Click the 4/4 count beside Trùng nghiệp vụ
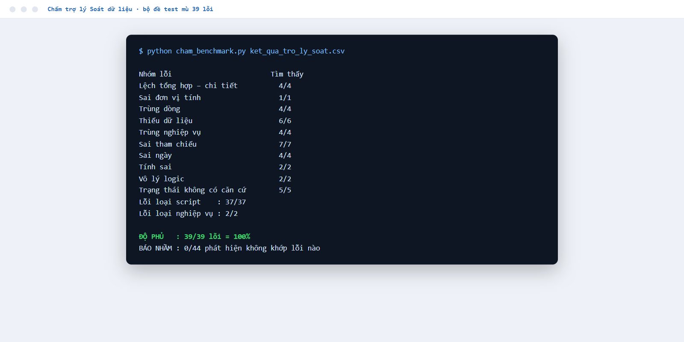The image size is (684, 342). [x=285, y=133]
